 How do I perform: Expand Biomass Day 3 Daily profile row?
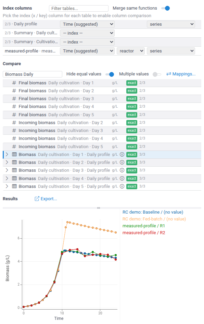pos(7,170)
